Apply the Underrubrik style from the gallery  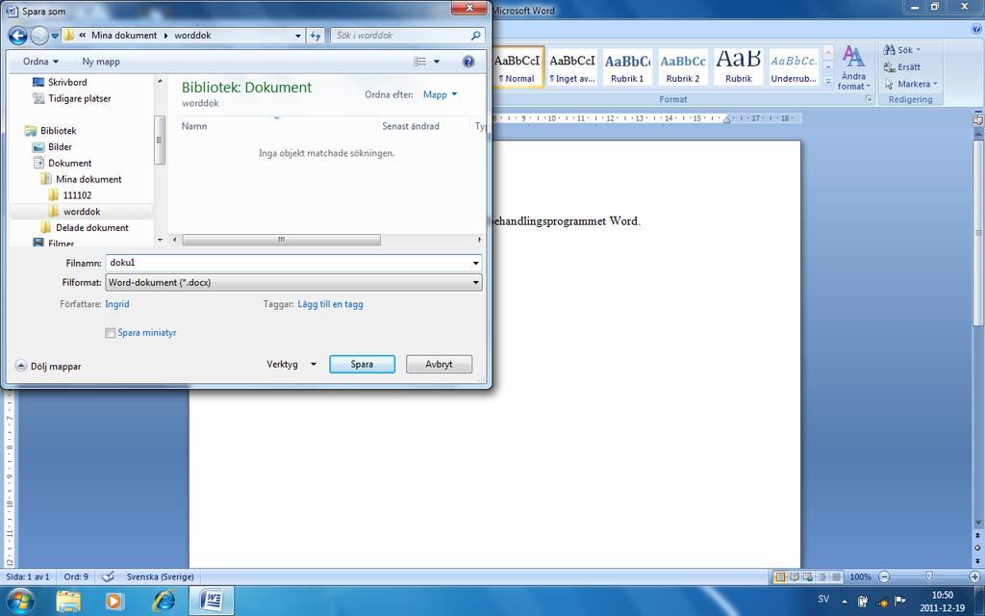794,67
